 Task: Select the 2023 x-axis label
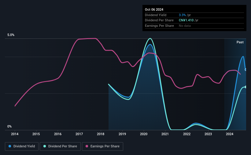click(x=208, y=134)
